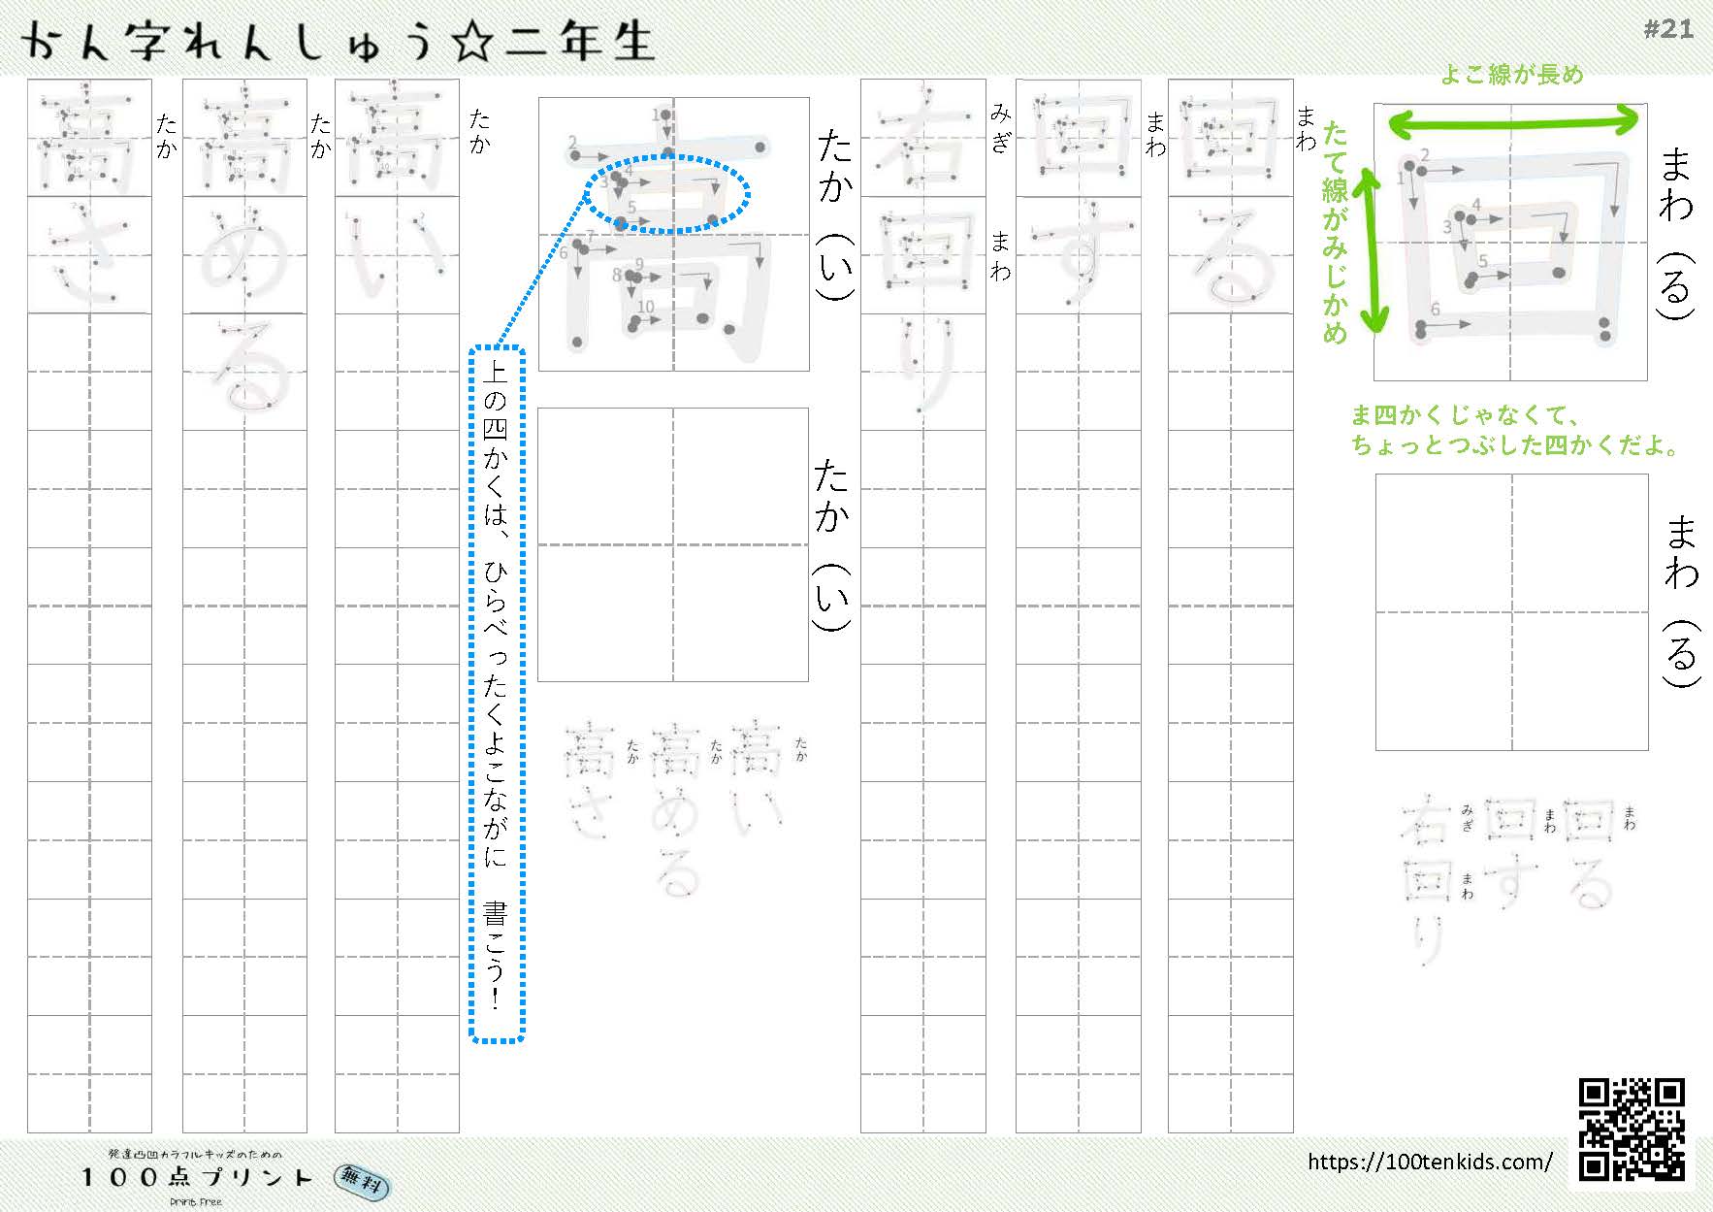
Task: Click the 100点プリント logo text
Action: 196,1177
